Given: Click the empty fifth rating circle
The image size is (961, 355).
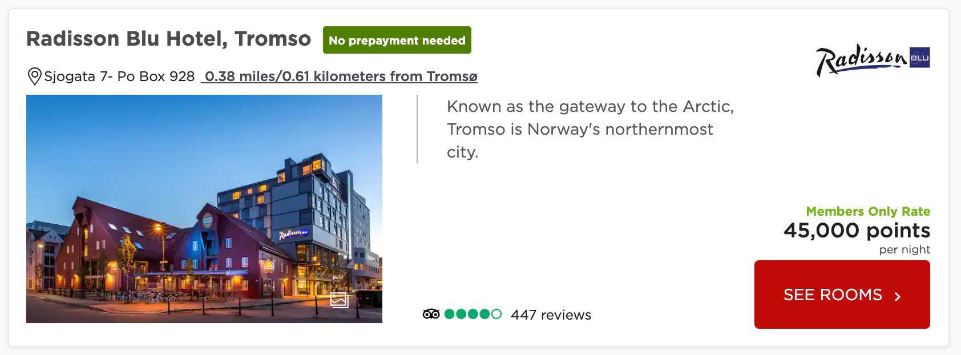Looking at the screenshot, I should [496, 314].
